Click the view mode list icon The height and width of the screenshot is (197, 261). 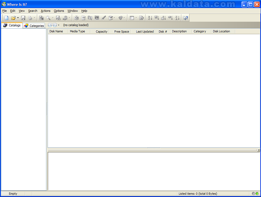pos(131,18)
